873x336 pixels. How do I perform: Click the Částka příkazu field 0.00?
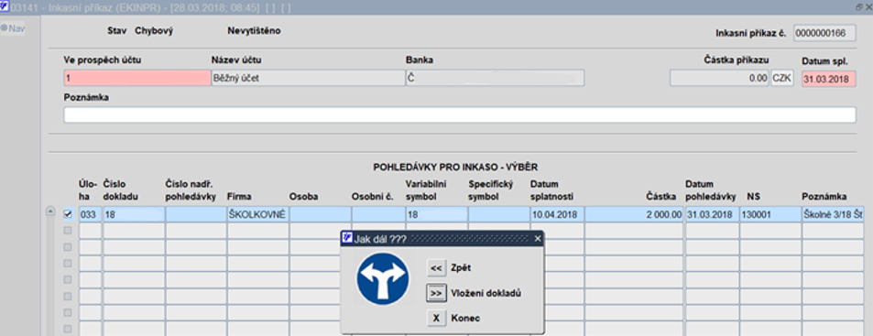click(x=719, y=78)
